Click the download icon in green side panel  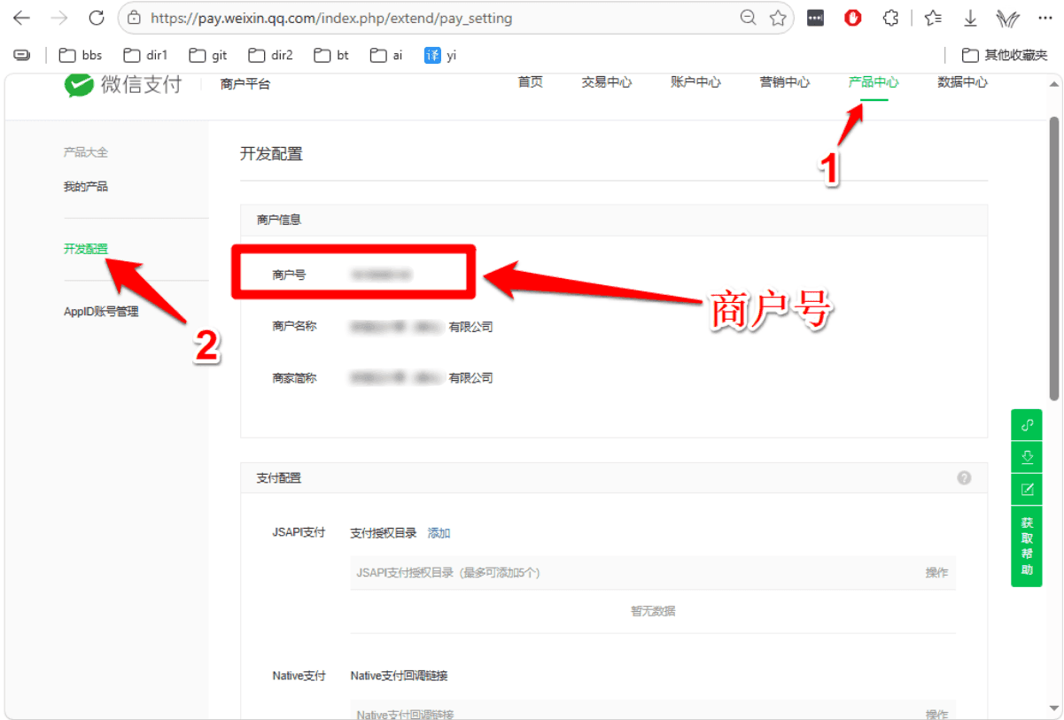coord(1027,457)
